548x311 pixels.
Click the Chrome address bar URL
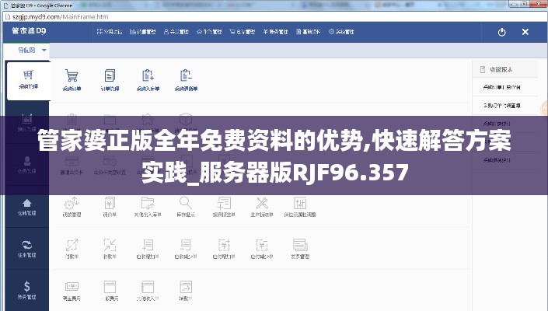[x=60, y=17]
